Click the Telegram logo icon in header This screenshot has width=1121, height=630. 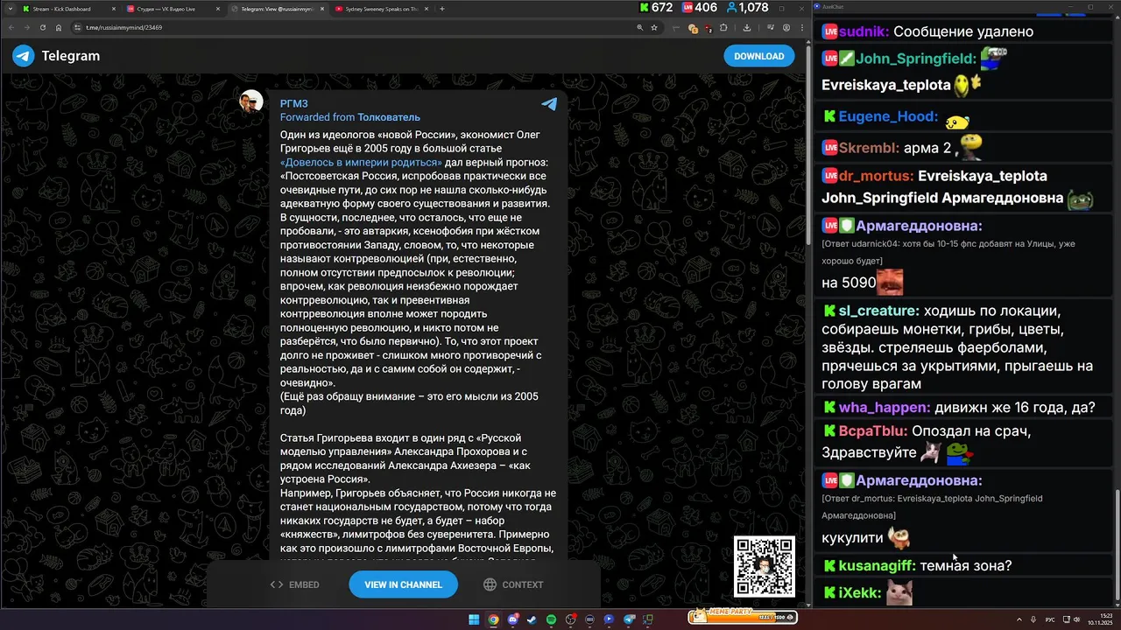pyautogui.click(x=23, y=56)
